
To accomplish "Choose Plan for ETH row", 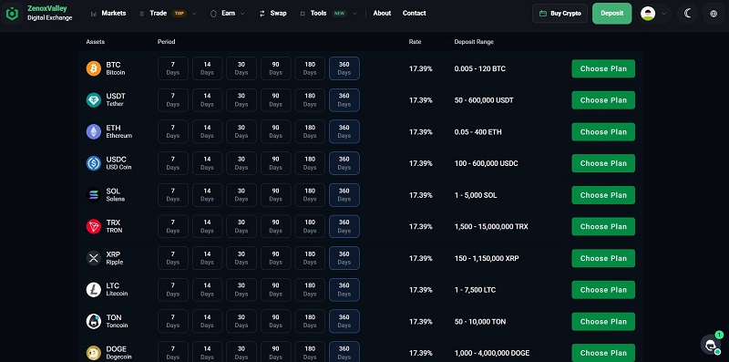I will (603, 131).
